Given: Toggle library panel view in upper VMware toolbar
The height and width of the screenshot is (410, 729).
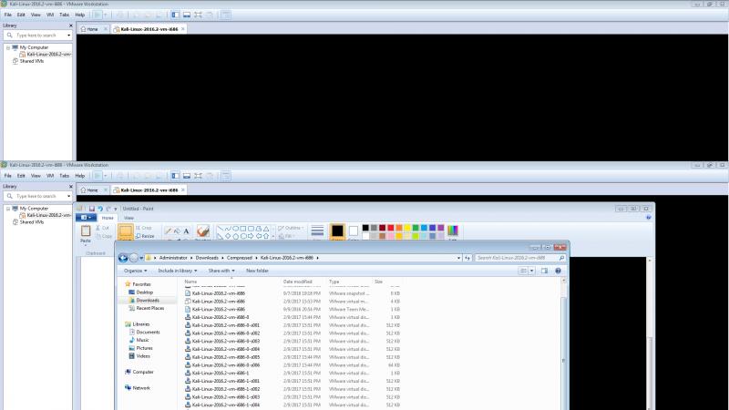Looking at the screenshot, I should pos(175,15).
